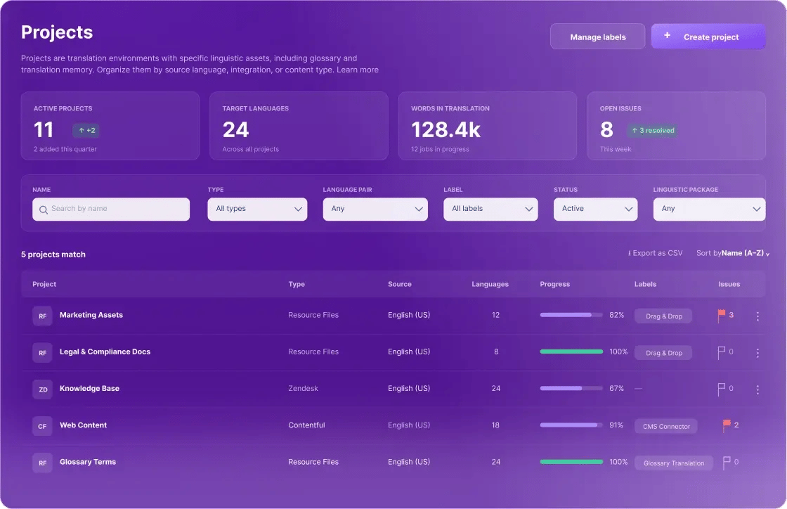Click the ZD badge of Knowledge Base
This screenshot has height=509, width=787.
click(x=43, y=389)
